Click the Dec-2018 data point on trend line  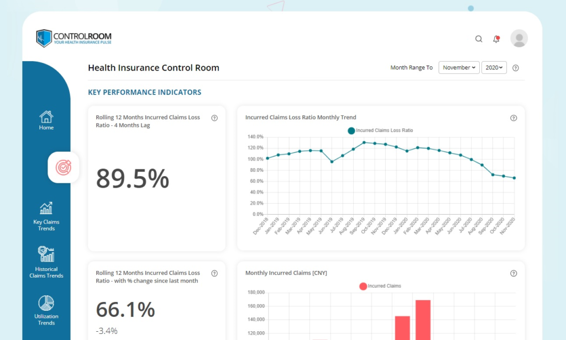tap(268, 158)
